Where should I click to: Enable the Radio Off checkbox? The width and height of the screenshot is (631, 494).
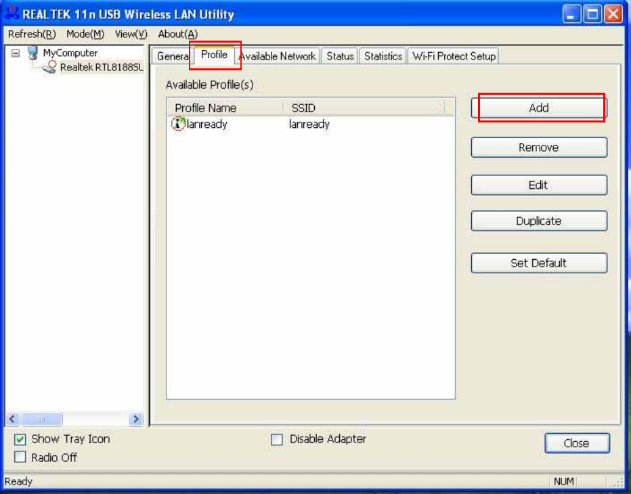(20, 457)
